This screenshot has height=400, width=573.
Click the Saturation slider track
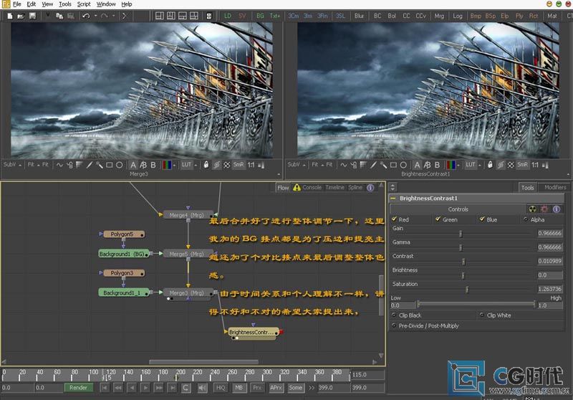(462, 289)
